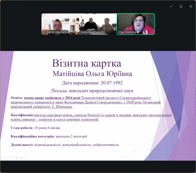Click the slide title Візитна картка
196x173 pixels.
tap(87, 63)
